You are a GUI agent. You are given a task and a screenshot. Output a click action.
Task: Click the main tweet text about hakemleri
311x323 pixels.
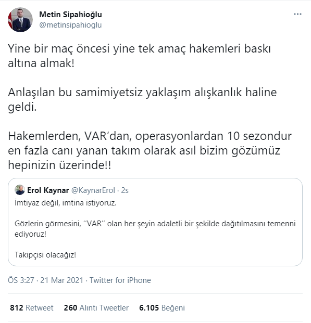pos(139,56)
